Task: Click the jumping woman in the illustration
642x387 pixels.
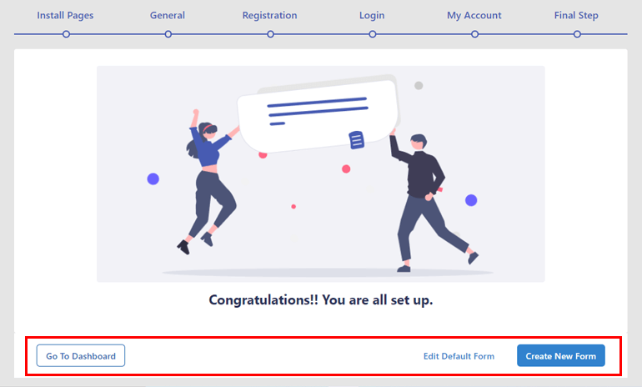Action: click(208, 182)
